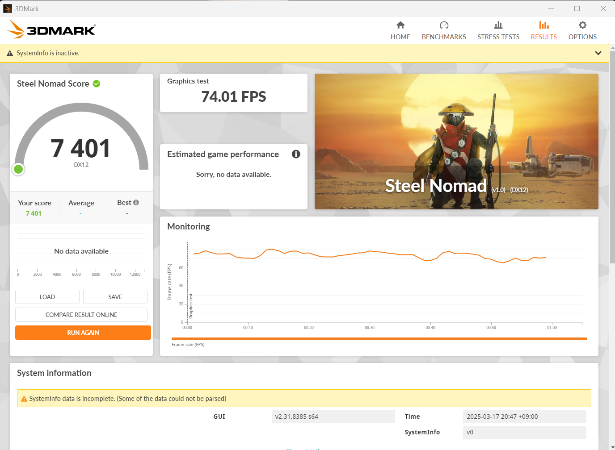Click the GUI version v2.31.8385 s64 field
The width and height of the screenshot is (615, 450).
(x=333, y=417)
